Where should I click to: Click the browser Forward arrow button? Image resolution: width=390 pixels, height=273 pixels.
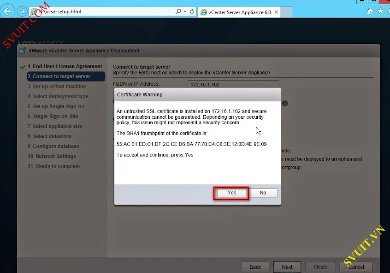coord(22,12)
